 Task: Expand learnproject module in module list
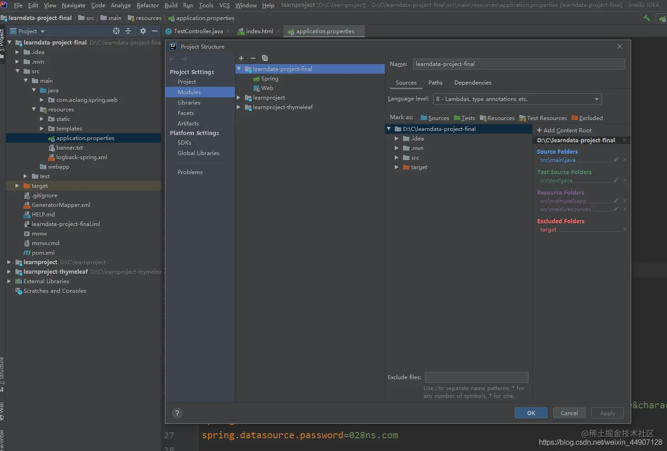[x=239, y=98]
